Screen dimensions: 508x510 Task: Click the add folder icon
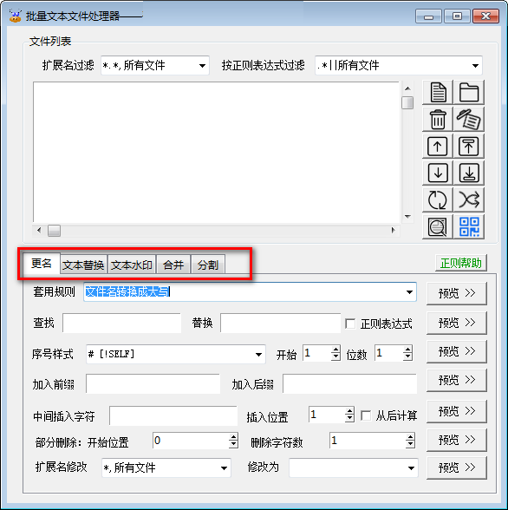(469, 92)
